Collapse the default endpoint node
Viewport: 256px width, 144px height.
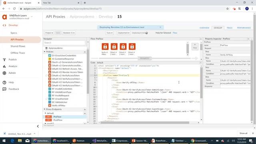tap(45, 113)
